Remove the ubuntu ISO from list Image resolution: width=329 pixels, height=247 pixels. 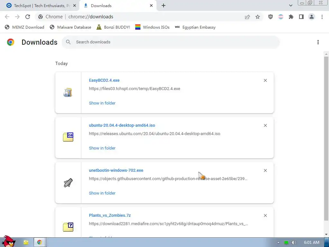265,125
